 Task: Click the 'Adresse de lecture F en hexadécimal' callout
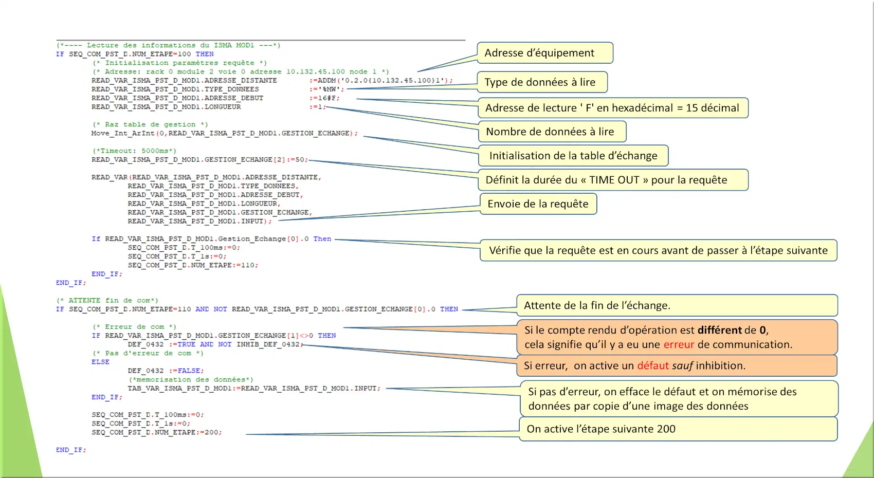pos(613,108)
